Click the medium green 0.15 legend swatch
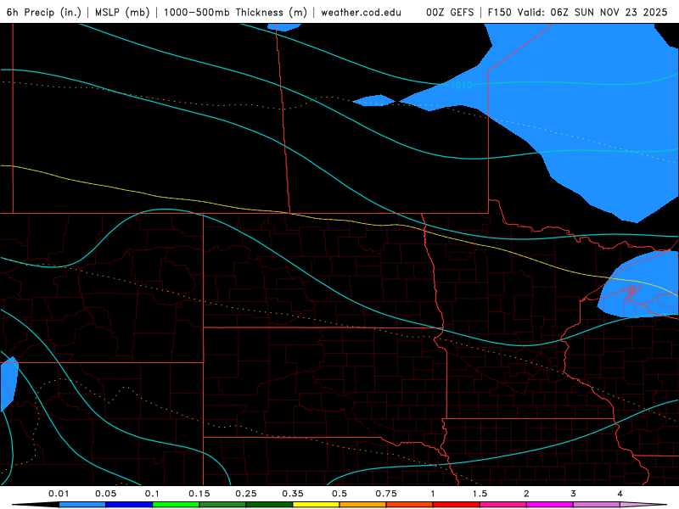Screen dimensions: 679x509 pos(222,505)
